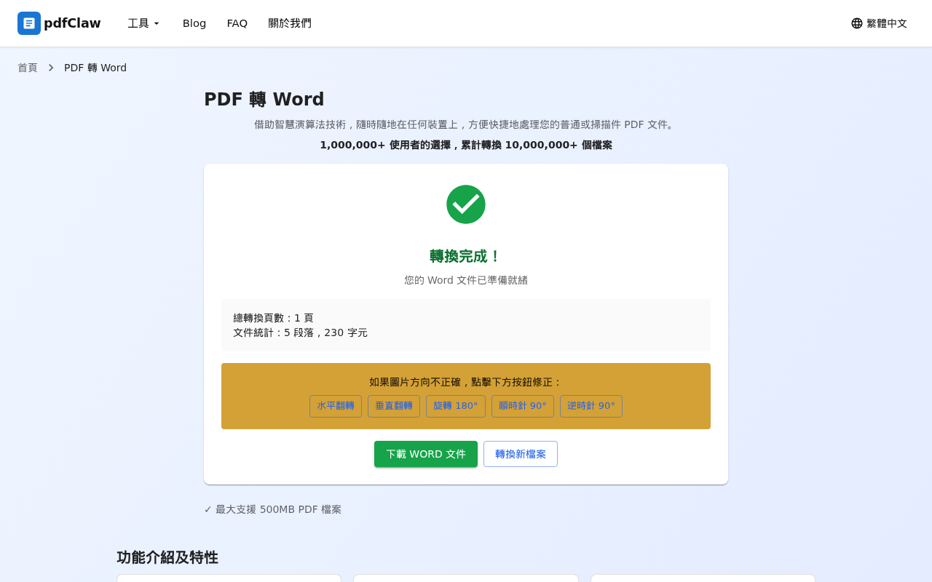Apply 旋轉 180° rotation
The image size is (932, 582).
pyautogui.click(x=456, y=406)
